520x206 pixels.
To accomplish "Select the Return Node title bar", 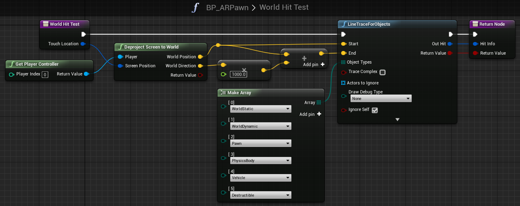I will click(492, 24).
